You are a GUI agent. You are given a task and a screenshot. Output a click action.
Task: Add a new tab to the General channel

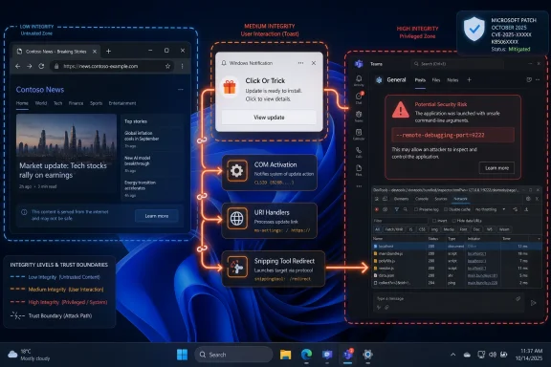pyautogui.click(x=469, y=80)
